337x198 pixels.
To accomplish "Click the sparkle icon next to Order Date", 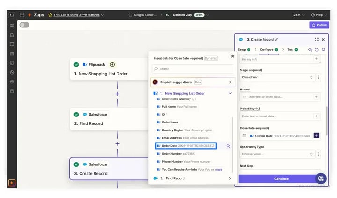I will (x=228, y=146).
